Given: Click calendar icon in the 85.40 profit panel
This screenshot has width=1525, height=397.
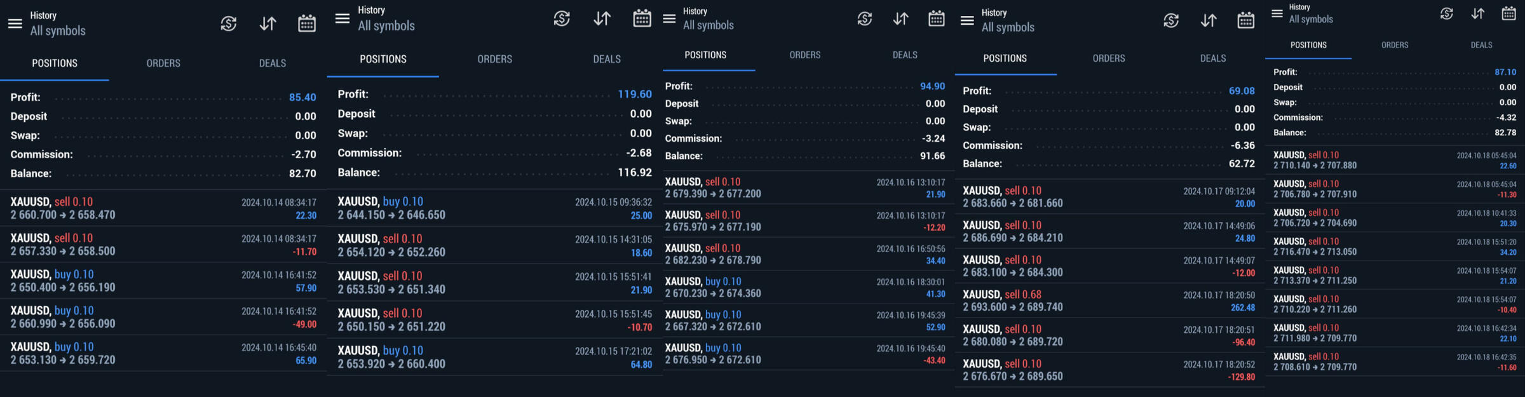Looking at the screenshot, I should (x=307, y=24).
